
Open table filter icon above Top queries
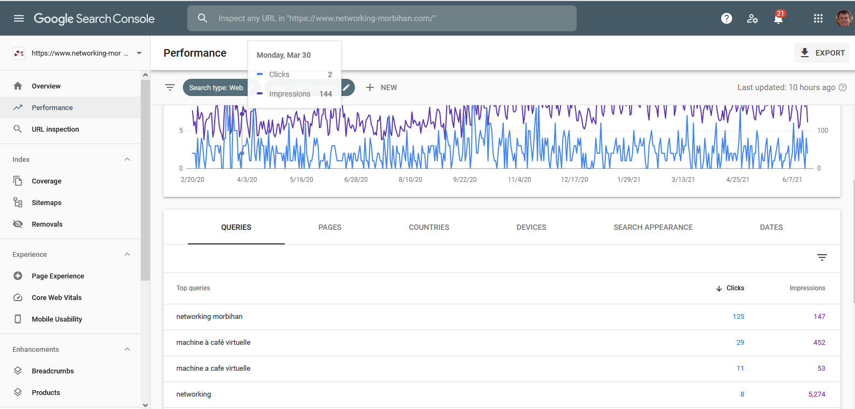(x=822, y=257)
